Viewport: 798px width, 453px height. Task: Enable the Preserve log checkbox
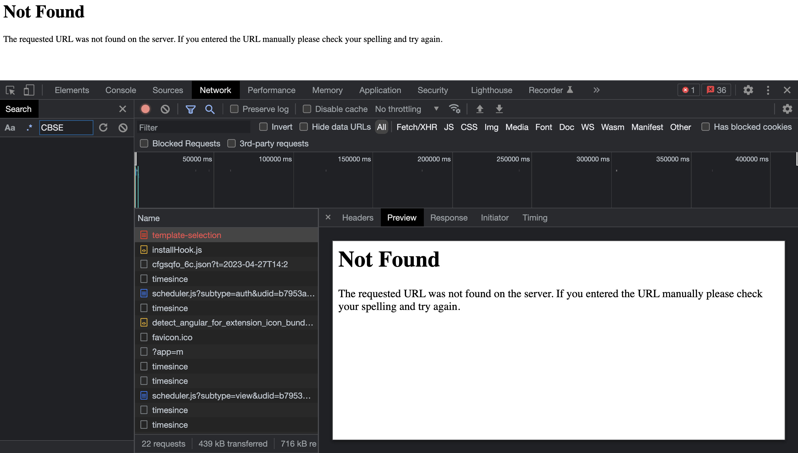point(234,109)
